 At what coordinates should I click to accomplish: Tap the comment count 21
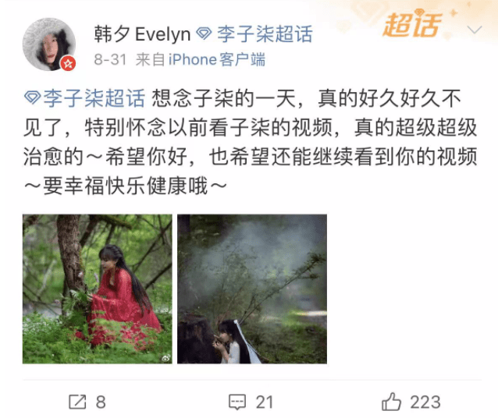tap(265, 402)
